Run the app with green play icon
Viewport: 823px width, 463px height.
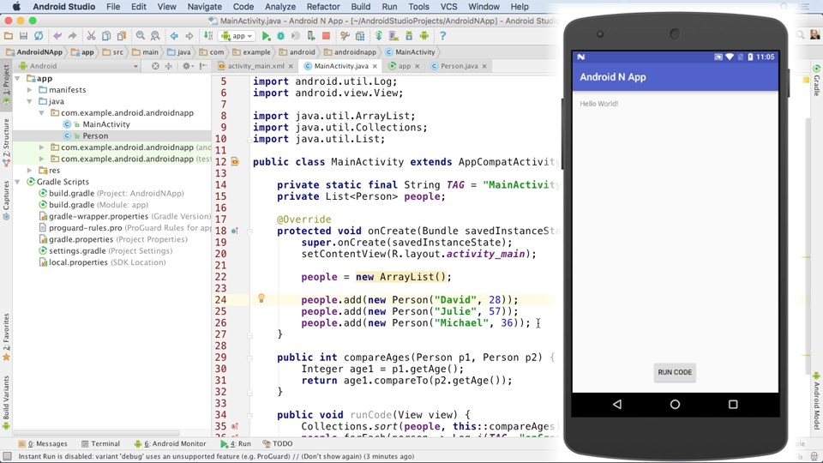(266, 36)
